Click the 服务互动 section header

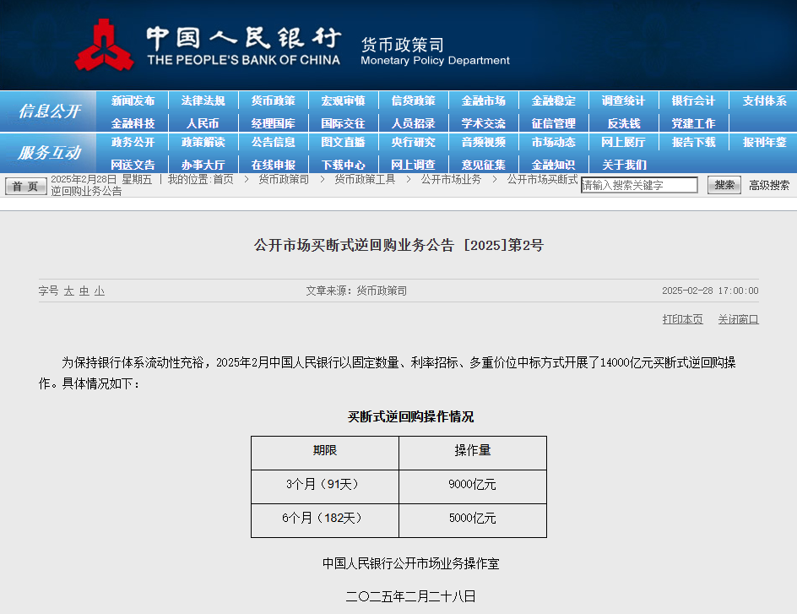click(x=49, y=152)
